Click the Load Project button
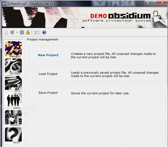 48,74
